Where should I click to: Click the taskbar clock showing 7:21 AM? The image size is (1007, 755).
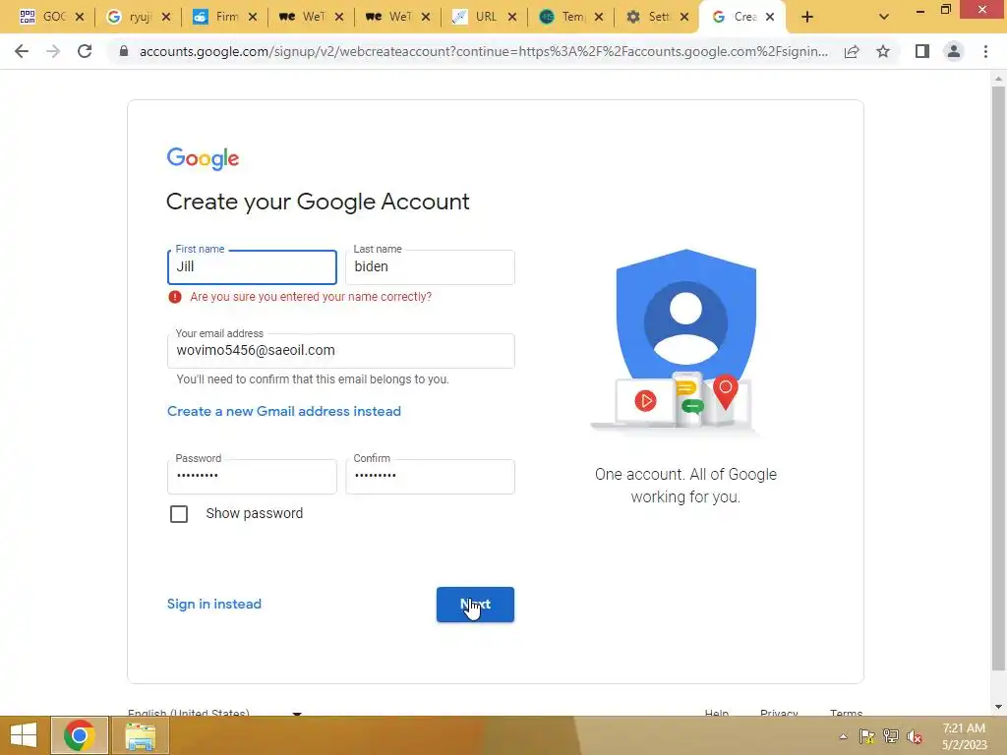click(x=964, y=736)
